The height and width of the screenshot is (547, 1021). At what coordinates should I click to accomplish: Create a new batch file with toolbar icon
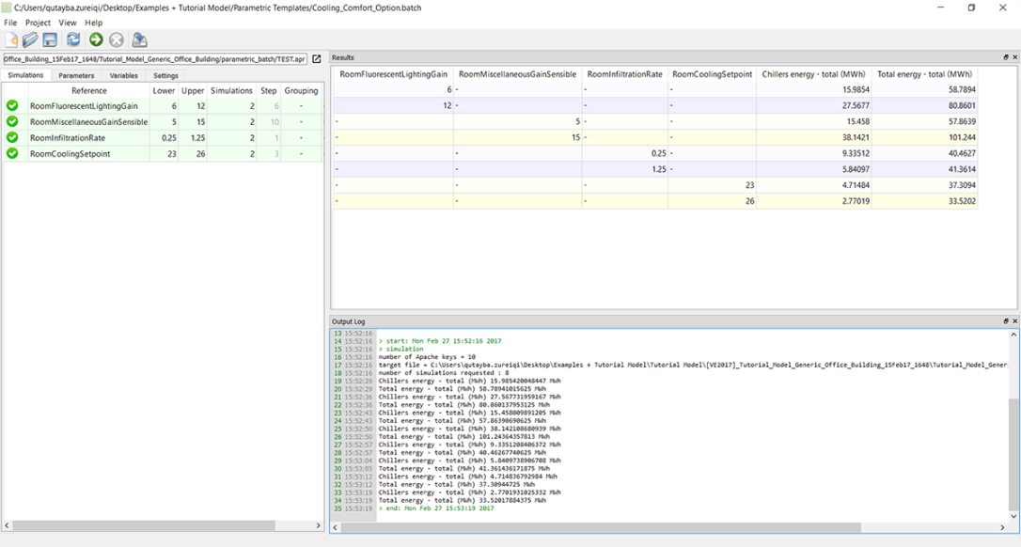pyautogui.click(x=11, y=39)
